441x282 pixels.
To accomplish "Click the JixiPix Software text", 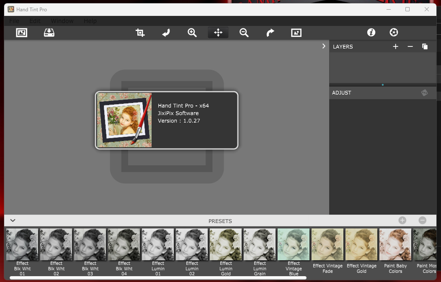I will pyautogui.click(x=178, y=113).
